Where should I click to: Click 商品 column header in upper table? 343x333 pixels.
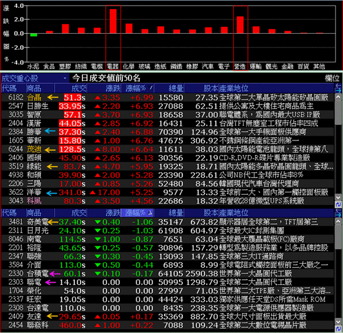pyautogui.click(x=40, y=89)
